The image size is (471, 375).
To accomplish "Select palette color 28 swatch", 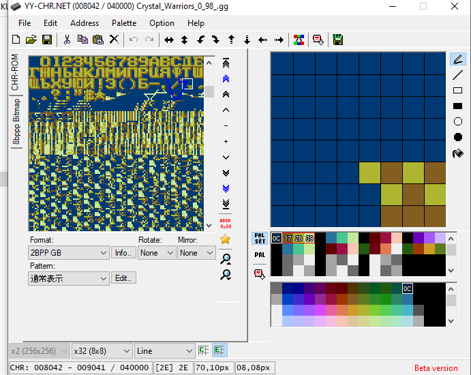I will tap(299, 238).
